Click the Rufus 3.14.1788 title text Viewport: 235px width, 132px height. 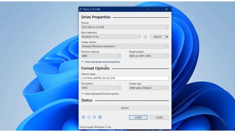pos(91,9)
